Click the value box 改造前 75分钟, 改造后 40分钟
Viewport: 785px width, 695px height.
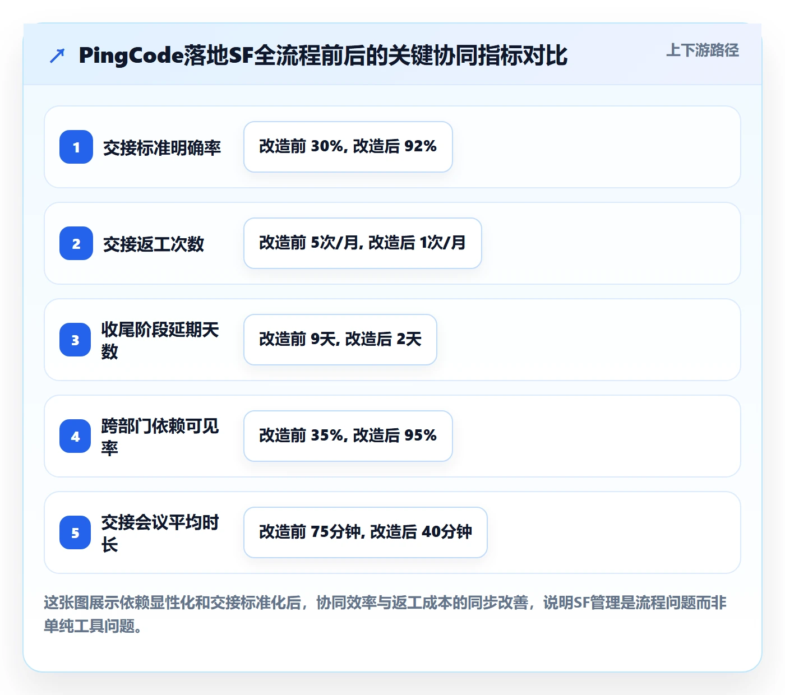366,532
